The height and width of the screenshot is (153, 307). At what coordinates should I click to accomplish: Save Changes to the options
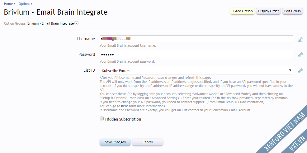point(115,142)
